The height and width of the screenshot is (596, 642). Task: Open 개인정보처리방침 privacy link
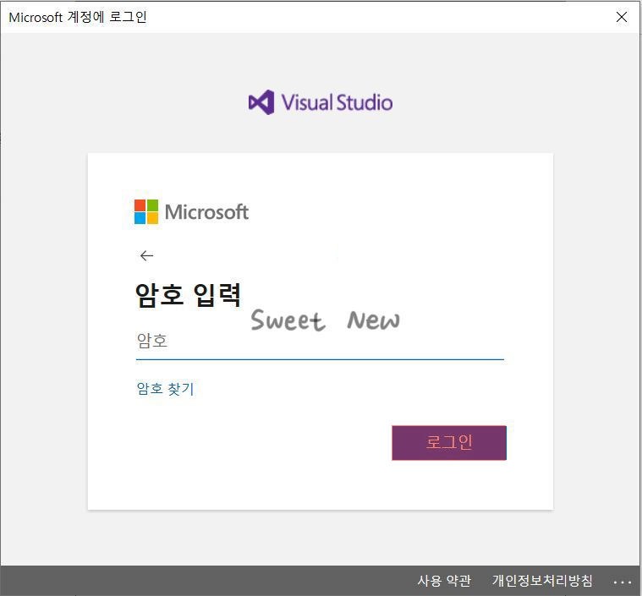pos(542,581)
